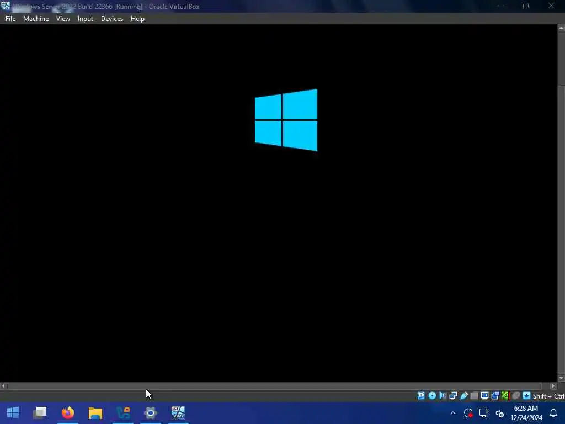The image size is (565, 424).
Task: Click the optical disc indicator icon
Action: click(x=432, y=396)
